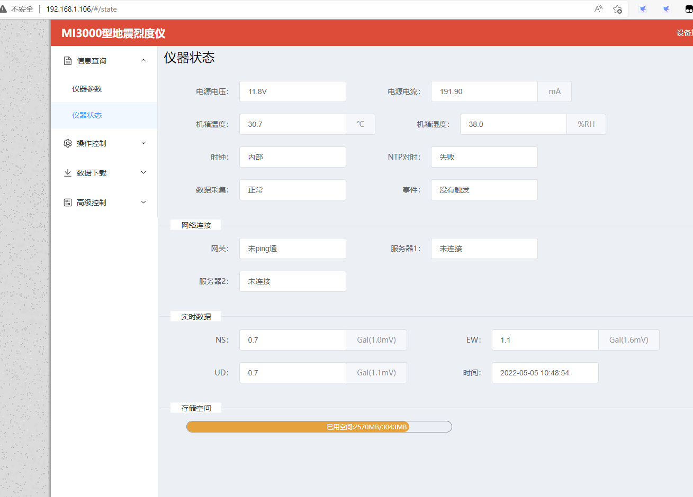Screen dimensions: 693x497
Task: Open the 数据下载 menu section
Action: [x=104, y=173]
